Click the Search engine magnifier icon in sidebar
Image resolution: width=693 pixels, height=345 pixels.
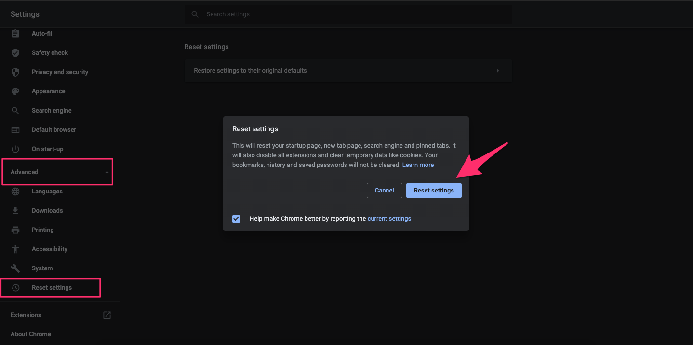(x=15, y=111)
